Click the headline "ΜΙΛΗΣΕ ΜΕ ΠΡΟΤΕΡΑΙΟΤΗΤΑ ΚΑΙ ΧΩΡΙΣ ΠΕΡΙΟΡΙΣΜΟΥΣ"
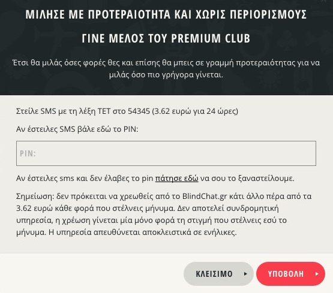The image size is (333, 293). pos(166,14)
